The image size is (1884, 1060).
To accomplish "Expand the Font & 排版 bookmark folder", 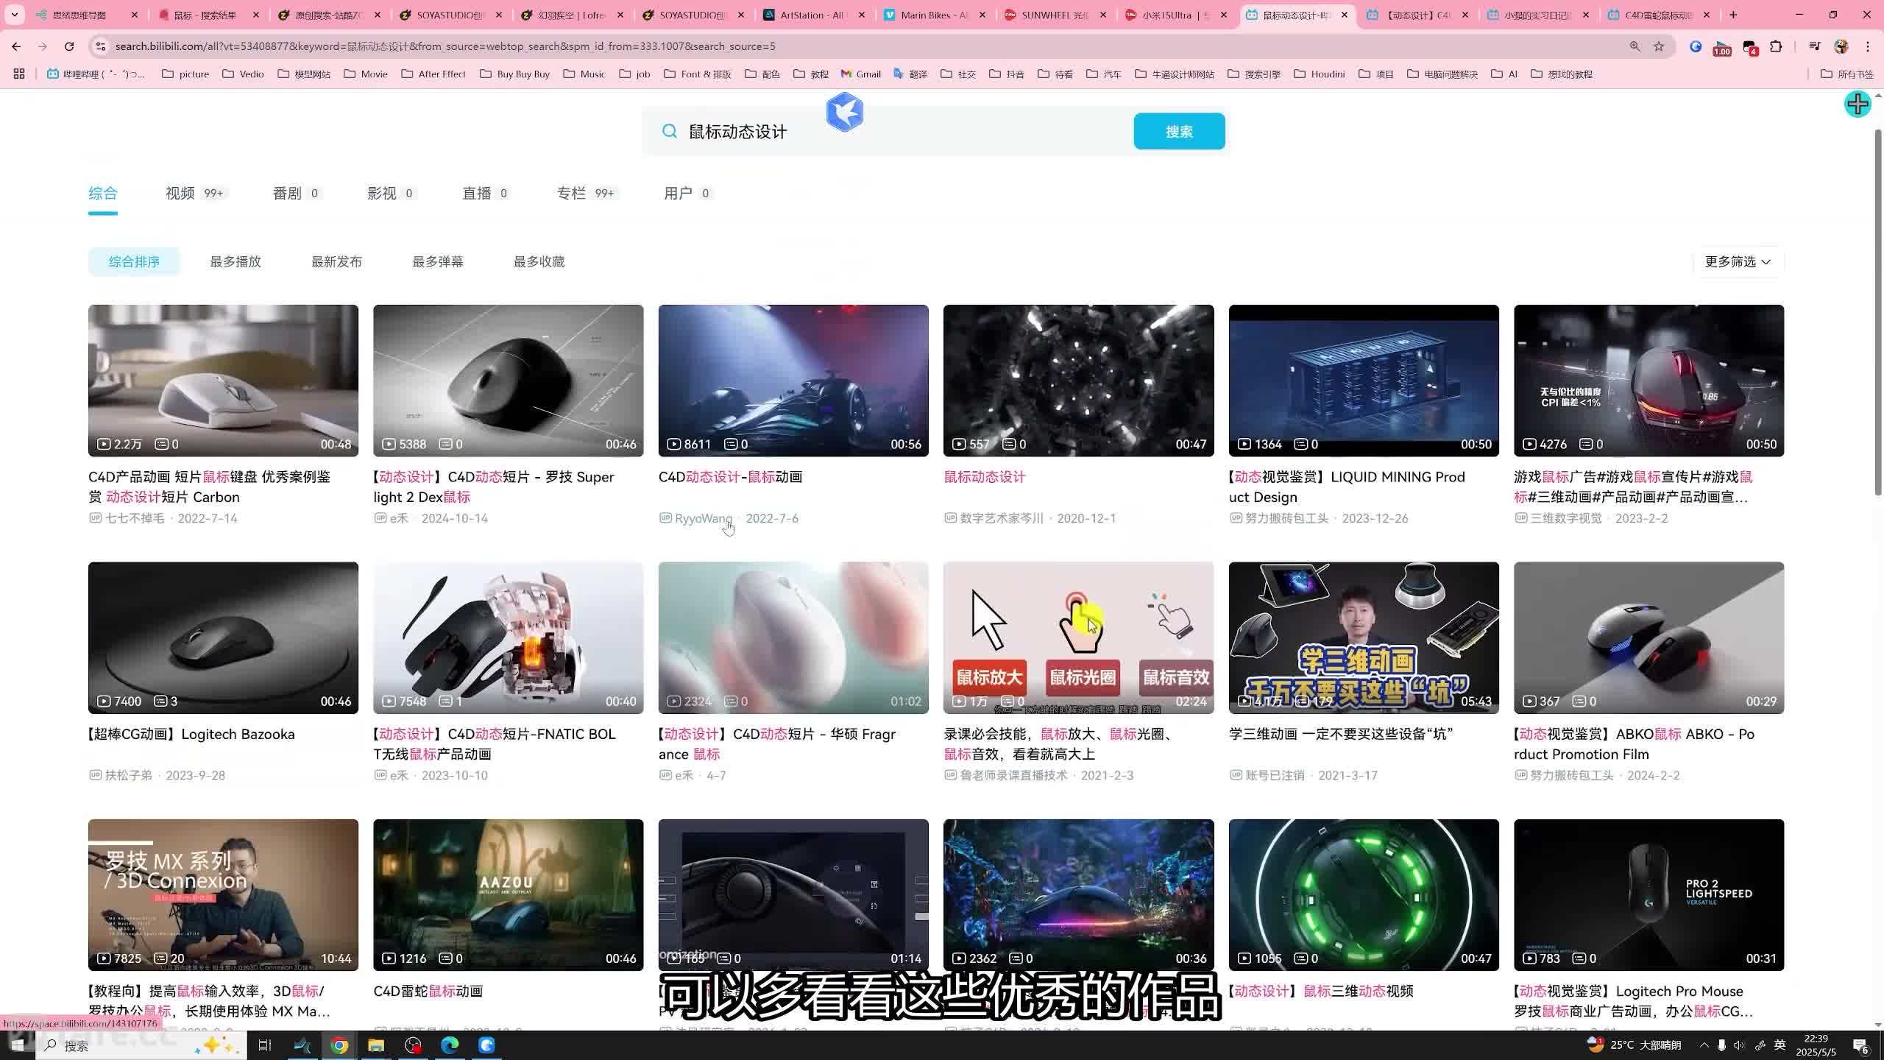I will [x=697, y=74].
